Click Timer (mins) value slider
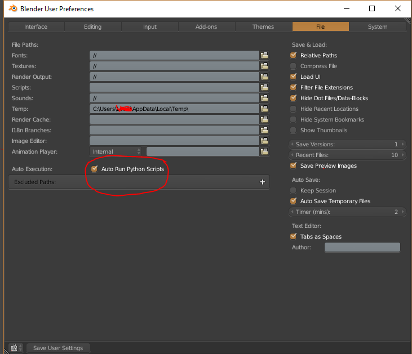Image resolution: width=412 pixels, height=354 pixels. [347, 212]
